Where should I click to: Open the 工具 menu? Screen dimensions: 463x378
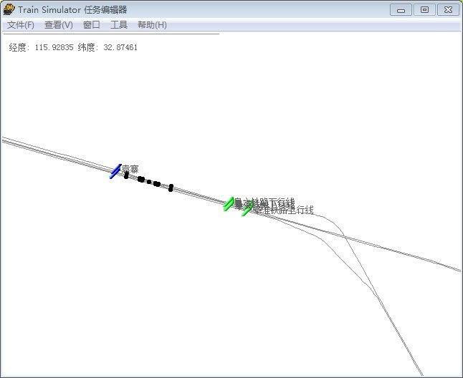[119, 25]
